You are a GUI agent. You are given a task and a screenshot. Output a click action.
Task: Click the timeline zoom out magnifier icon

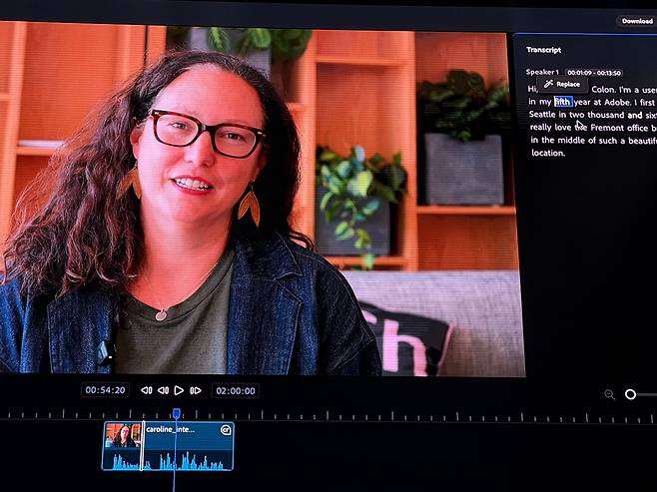(609, 394)
